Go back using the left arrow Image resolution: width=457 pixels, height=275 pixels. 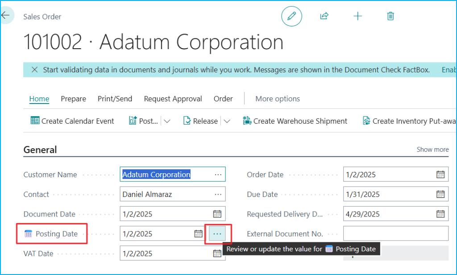point(5,16)
